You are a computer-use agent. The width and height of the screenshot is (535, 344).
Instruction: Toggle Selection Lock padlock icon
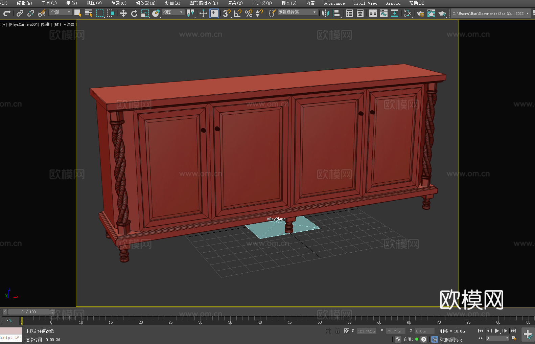(338, 331)
